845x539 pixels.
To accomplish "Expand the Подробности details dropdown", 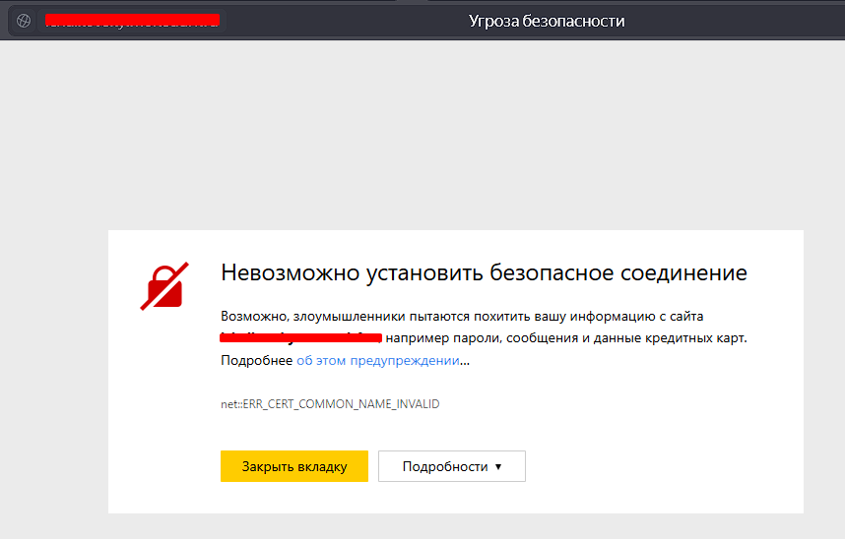I will coord(452,466).
